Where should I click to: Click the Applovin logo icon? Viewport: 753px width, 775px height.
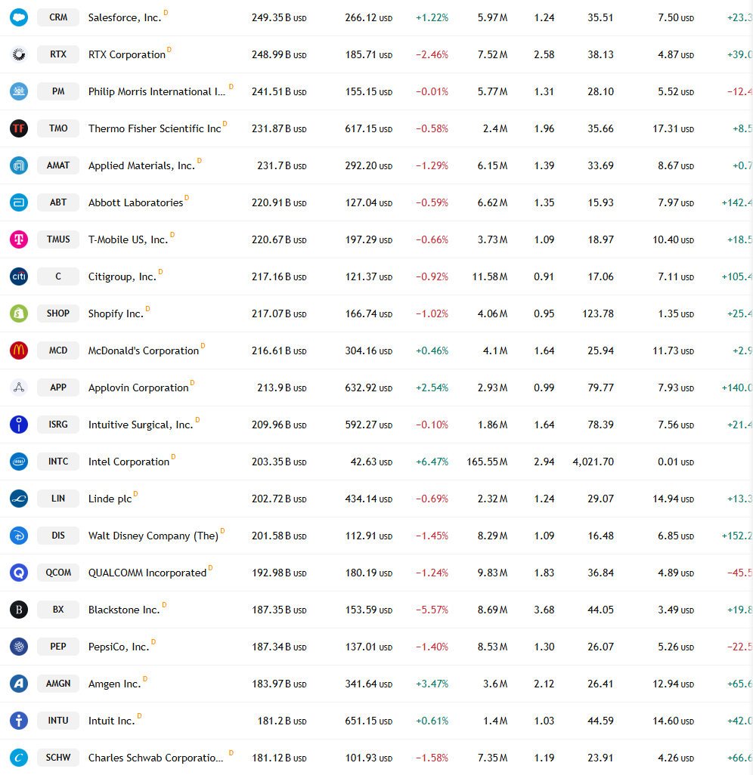click(x=19, y=387)
